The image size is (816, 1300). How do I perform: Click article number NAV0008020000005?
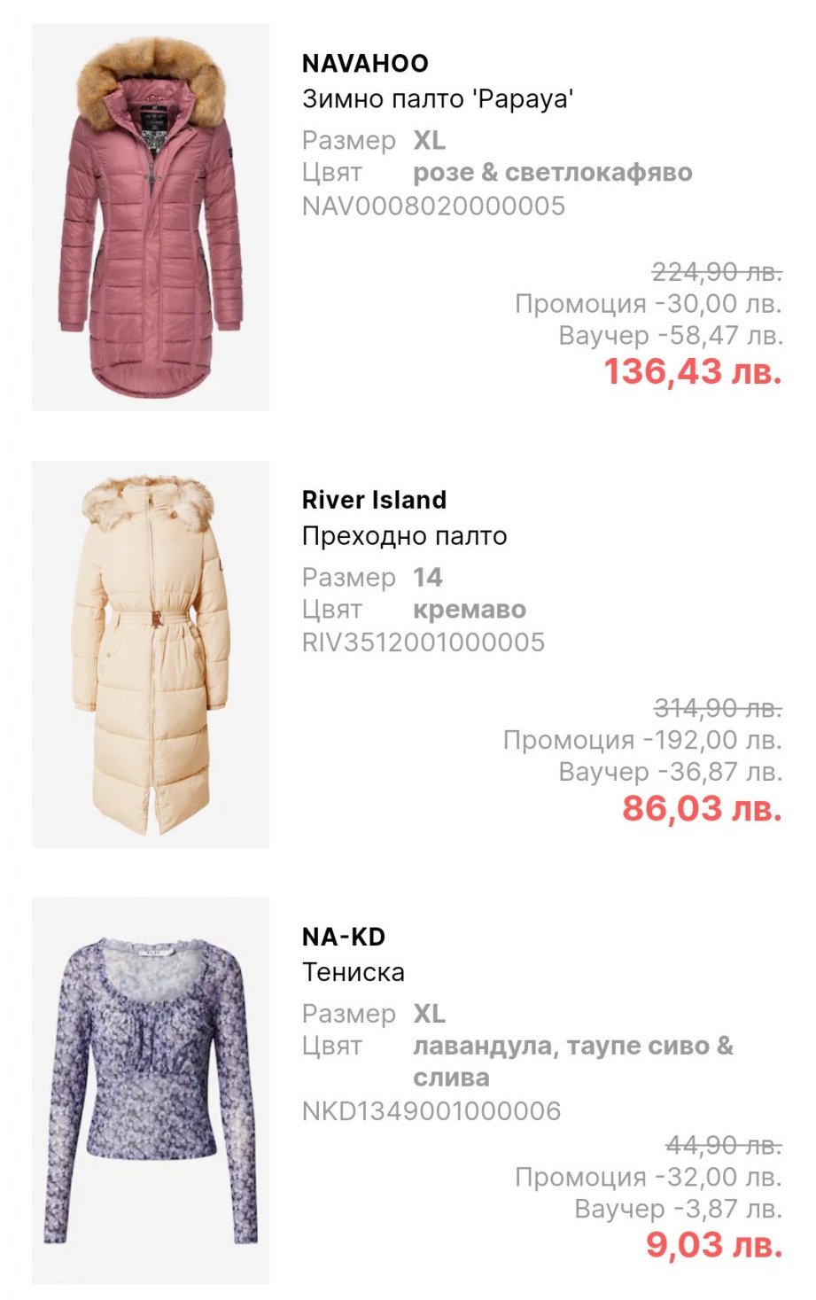tap(433, 206)
